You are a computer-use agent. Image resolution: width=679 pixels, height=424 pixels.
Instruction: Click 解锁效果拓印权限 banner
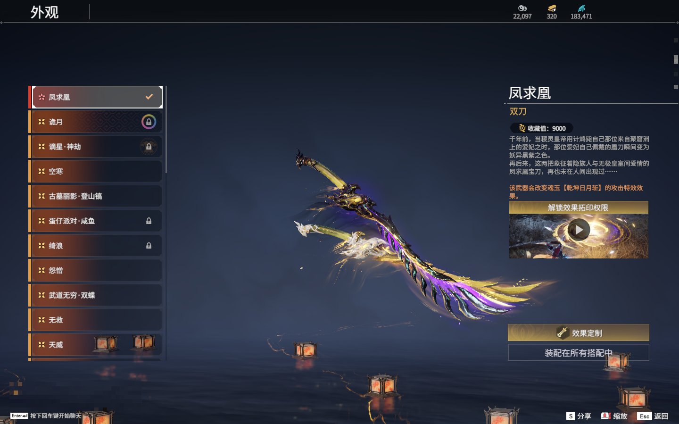point(579,208)
